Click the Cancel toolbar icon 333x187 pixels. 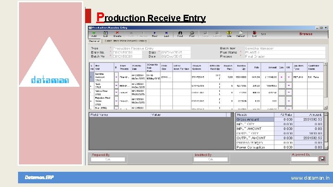[217, 34]
